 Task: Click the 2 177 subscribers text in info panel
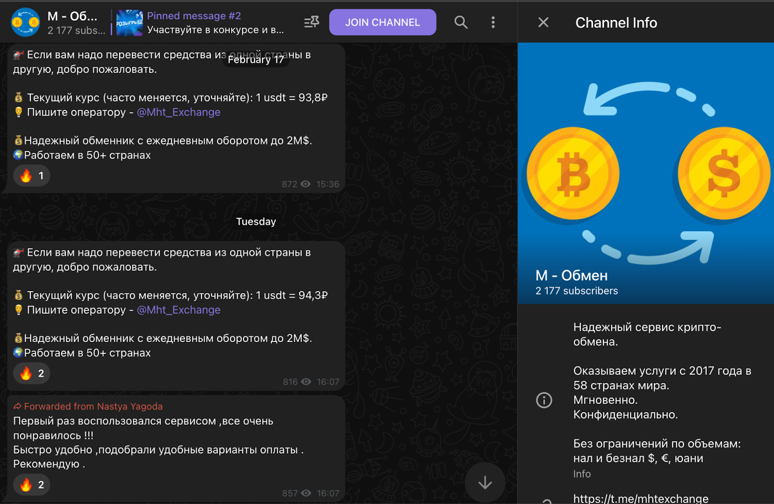pyautogui.click(x=577, y=291)
